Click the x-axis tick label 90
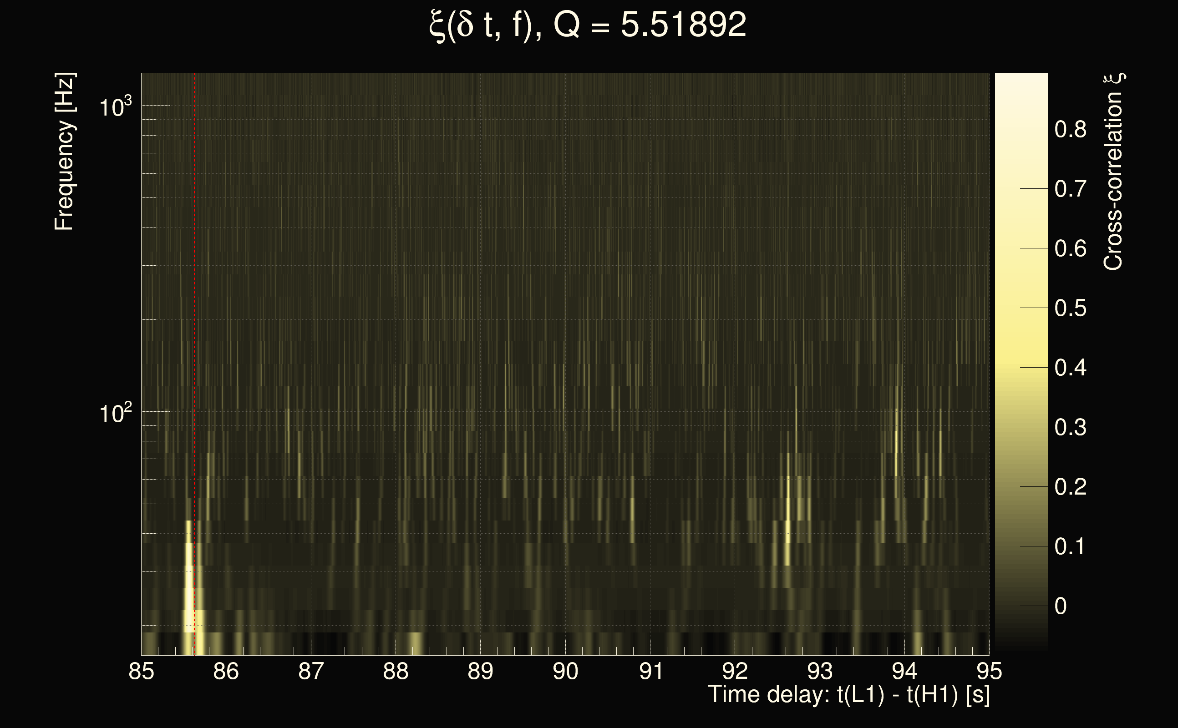Viewport: 1178px width, 728px height. (565, 672)
